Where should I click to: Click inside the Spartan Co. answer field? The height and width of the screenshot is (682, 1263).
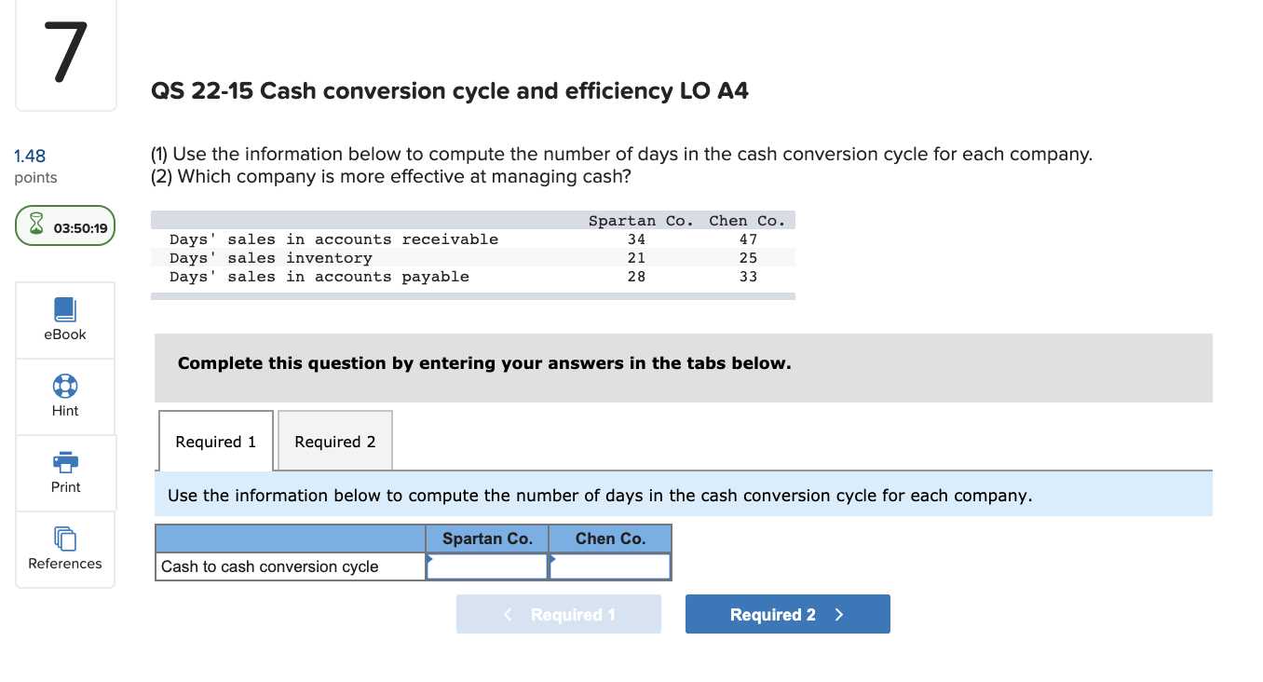[x=487, y=566]
